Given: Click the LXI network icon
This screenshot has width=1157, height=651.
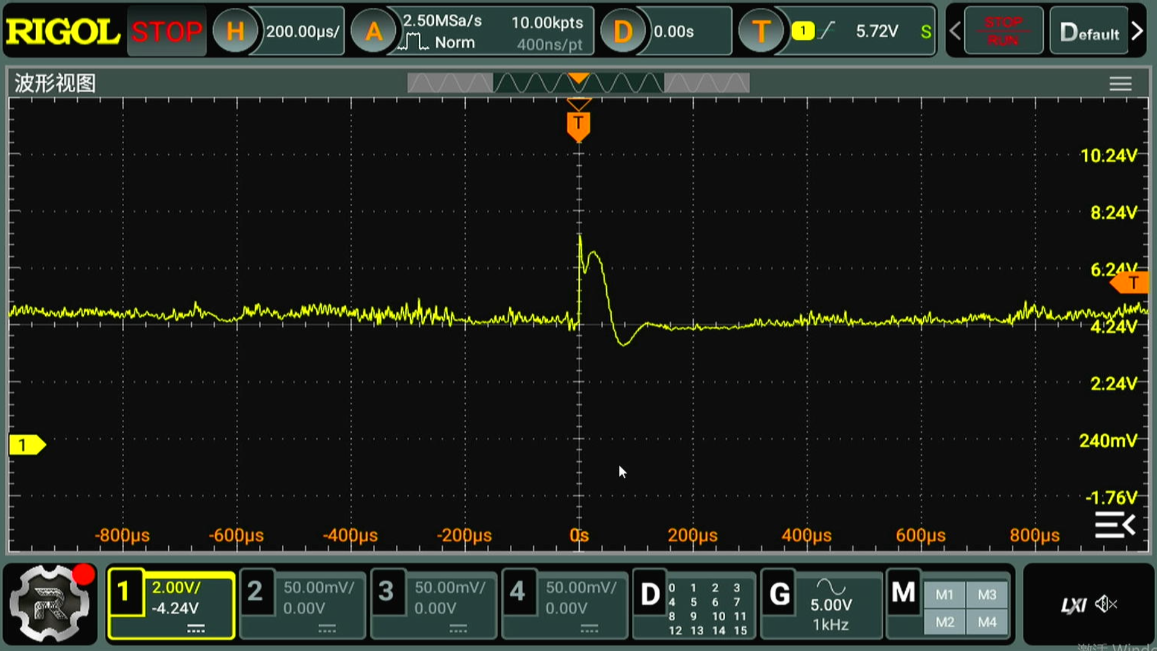Looking at the screenshot, I should coord(1073,605).
